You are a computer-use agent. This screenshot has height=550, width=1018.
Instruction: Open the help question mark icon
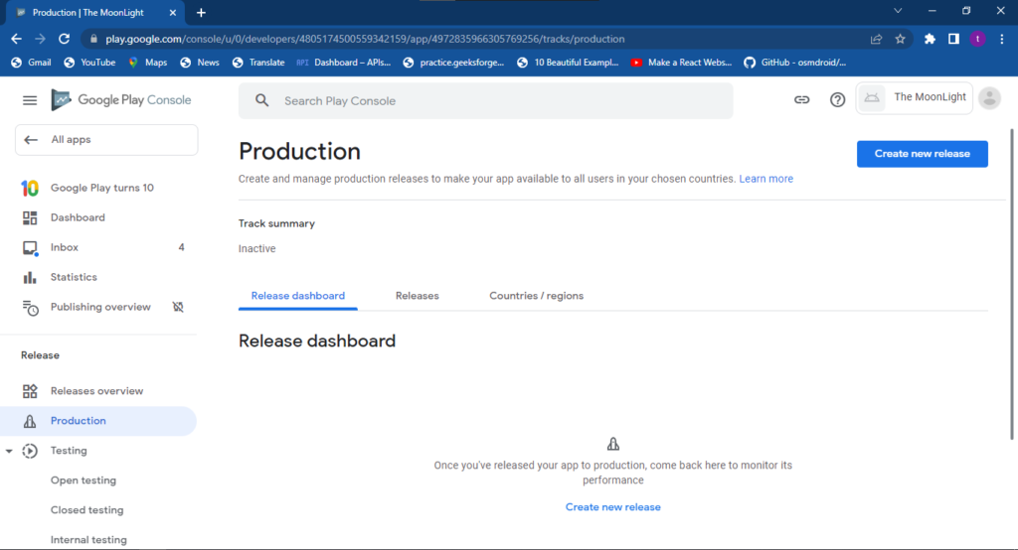(x=838, y=100)
